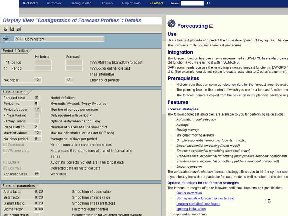This screenshot has width=288, height=216.
Task: Click the Historical No. of per. field
Action: (38, 80)
